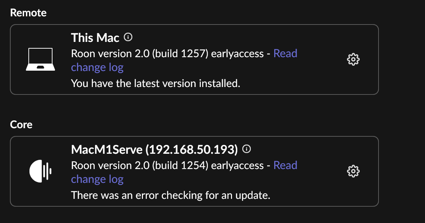Click the Roon Core waveform icon

point(40,171)
